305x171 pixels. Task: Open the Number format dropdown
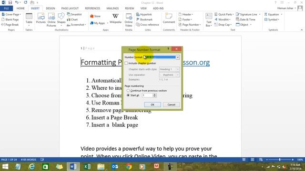tap(178, 57)
